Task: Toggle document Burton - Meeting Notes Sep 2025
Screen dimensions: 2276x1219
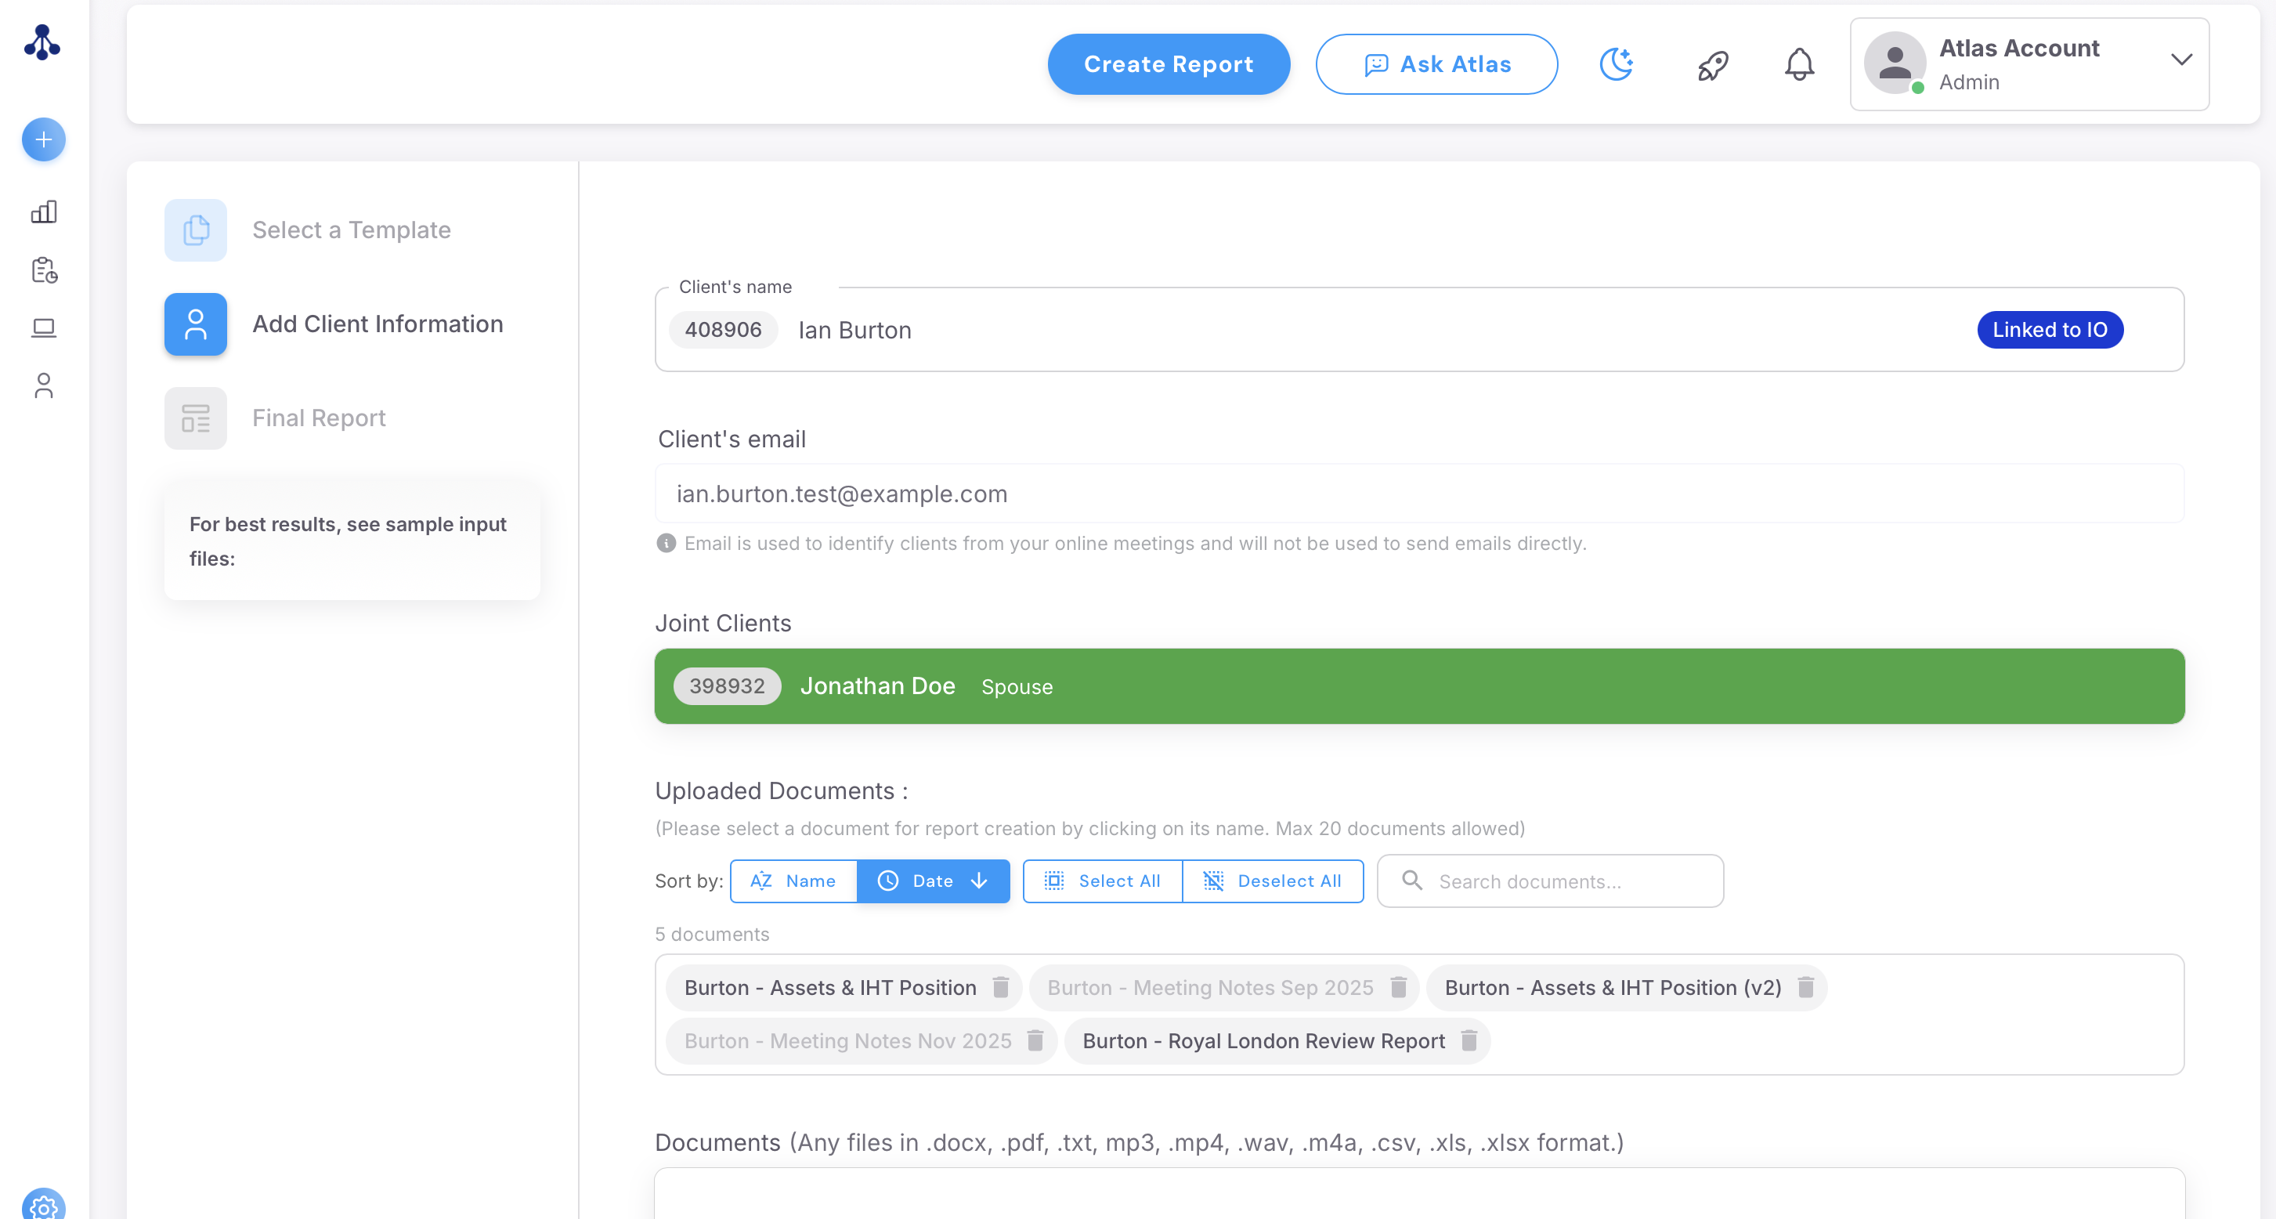Action: click(x=1209, y=987)
